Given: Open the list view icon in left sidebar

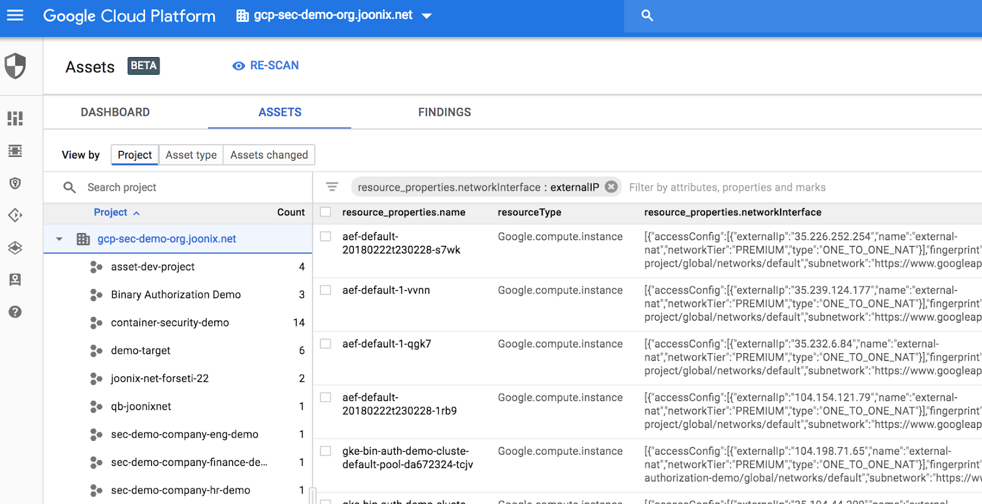Looking at the screenshot, I should 15,151.
